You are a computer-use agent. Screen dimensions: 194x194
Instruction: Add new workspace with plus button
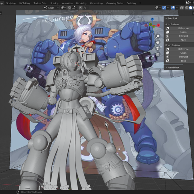(x=140, y=3)
